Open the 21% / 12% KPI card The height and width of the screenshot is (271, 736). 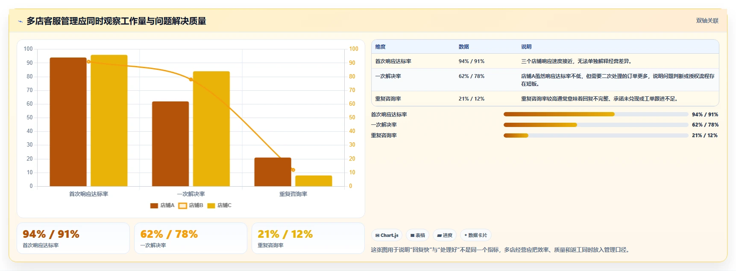308,238
